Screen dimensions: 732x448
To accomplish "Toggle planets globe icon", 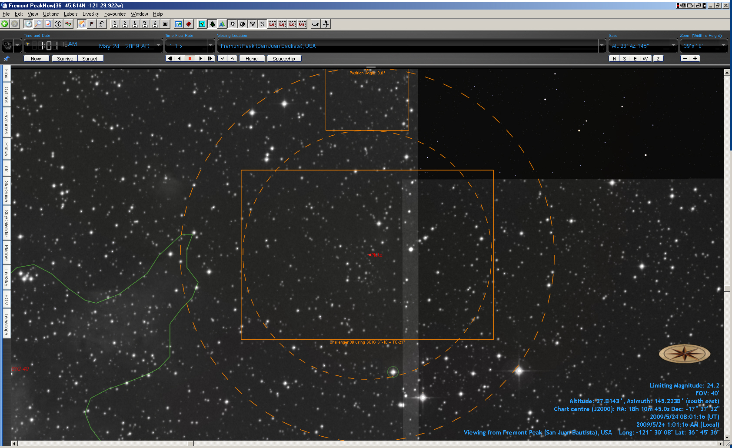I will tap(242, 24).
